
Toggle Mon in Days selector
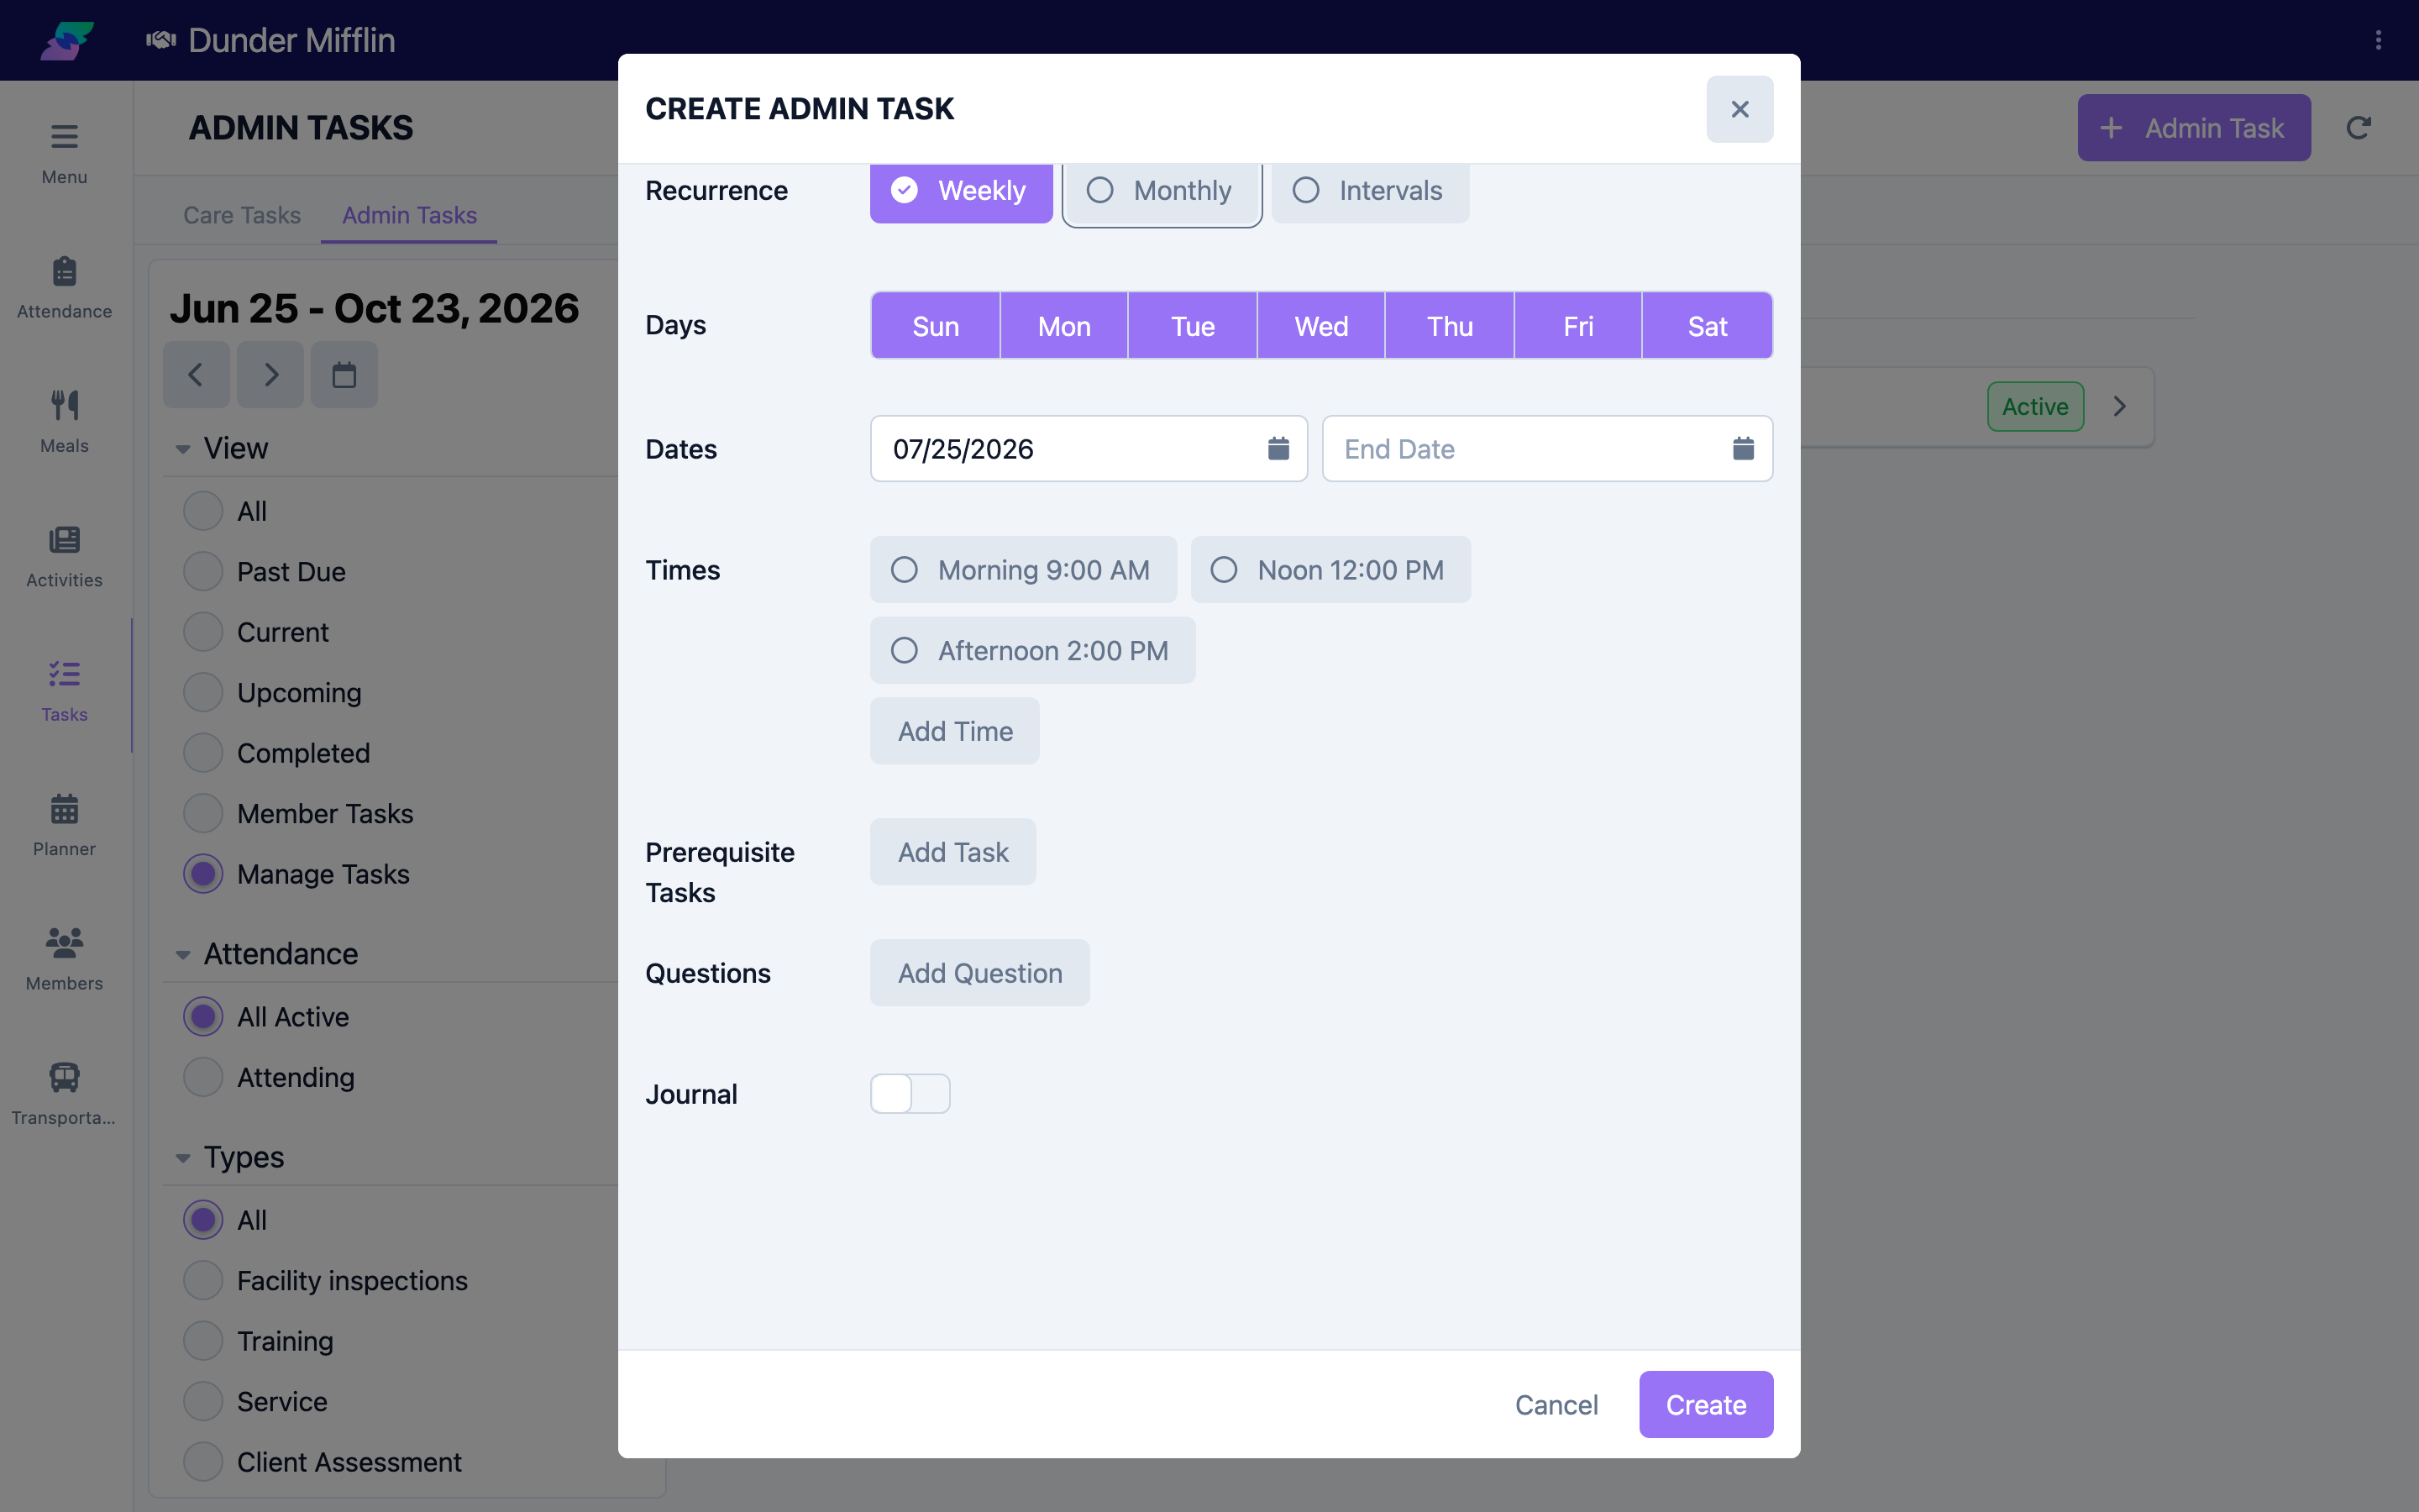(x=1063, y=326)
